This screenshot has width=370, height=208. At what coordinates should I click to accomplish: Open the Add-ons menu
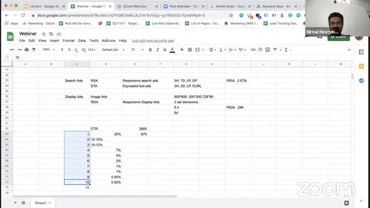point(109,40)
